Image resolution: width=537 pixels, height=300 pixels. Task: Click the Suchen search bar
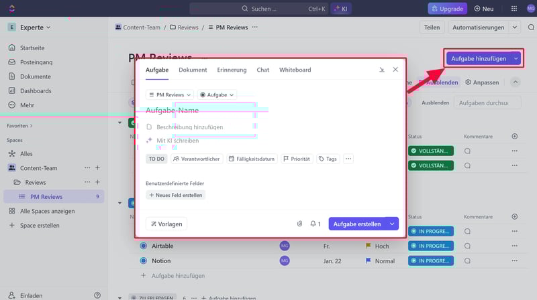[259, 9]
